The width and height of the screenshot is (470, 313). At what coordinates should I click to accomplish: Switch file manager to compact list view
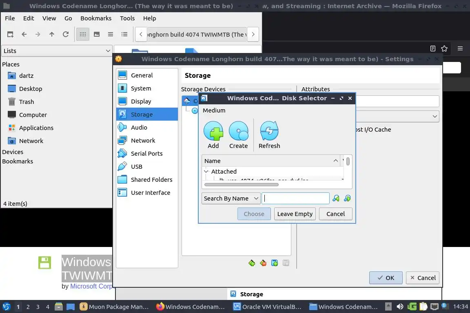pos(111,34)
